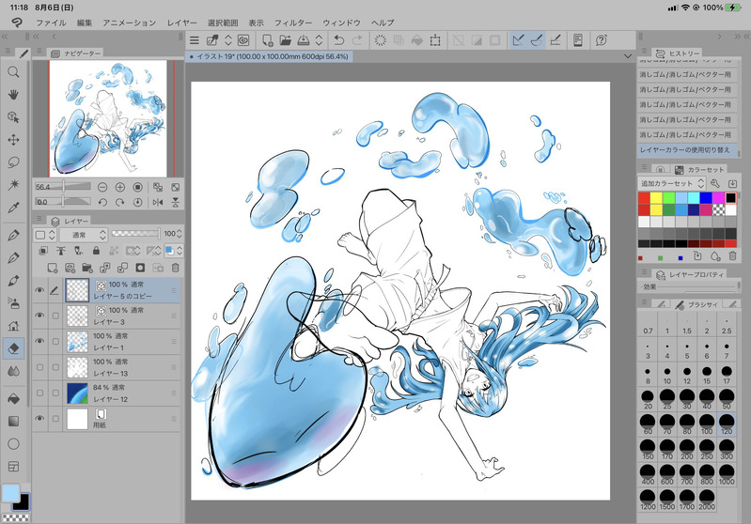This screenshot has height=524, width=751.
Task: Select the magnifier zoom tool
Action: [x=13, y=71]
